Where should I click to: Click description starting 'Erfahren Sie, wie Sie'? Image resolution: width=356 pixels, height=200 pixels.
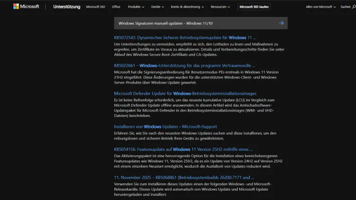[x=195, y=136]
